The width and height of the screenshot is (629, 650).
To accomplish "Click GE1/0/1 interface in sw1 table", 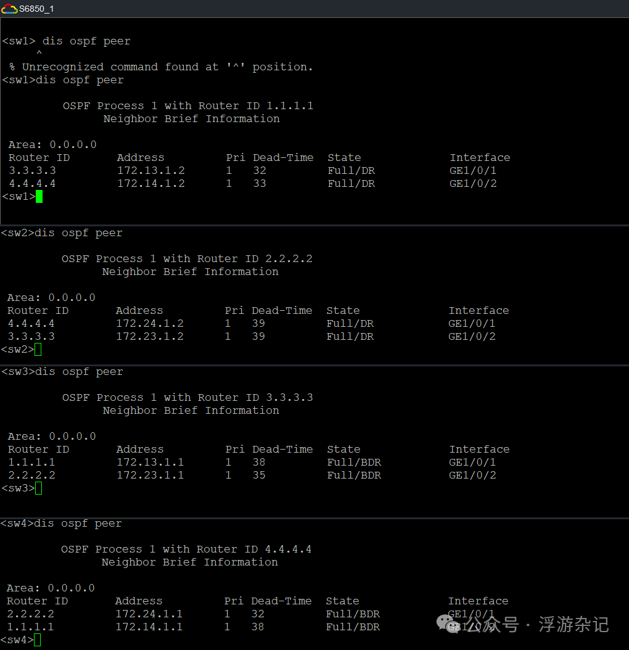I will pos(473,170).
